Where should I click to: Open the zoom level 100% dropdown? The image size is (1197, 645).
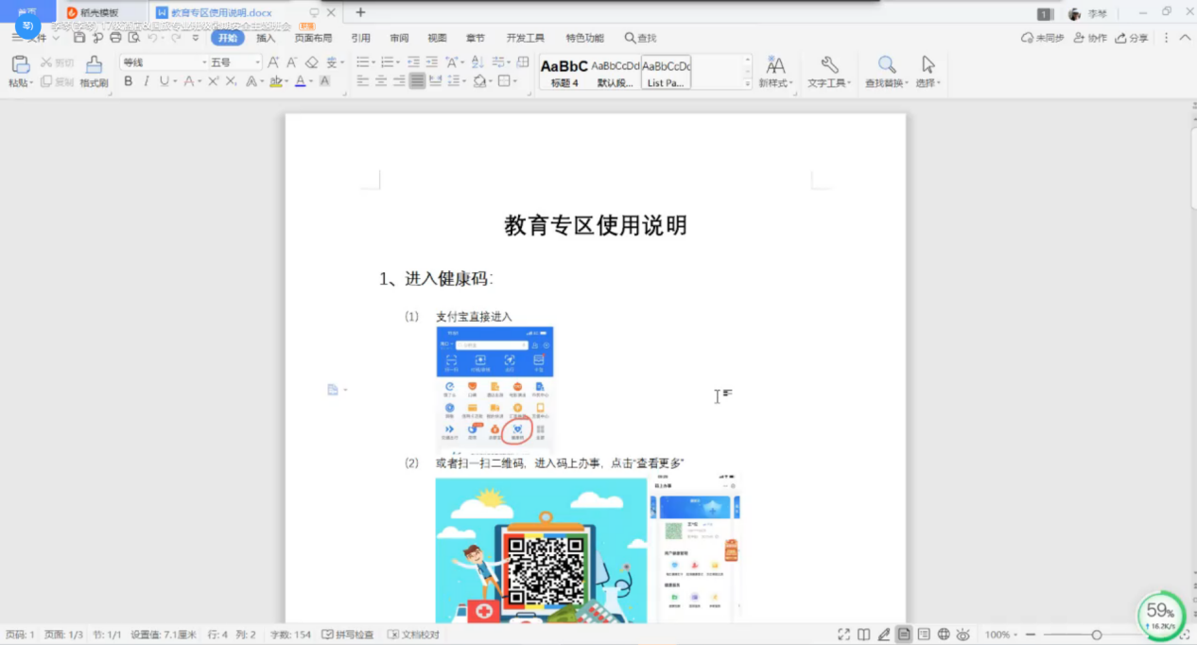[1002, 635]
